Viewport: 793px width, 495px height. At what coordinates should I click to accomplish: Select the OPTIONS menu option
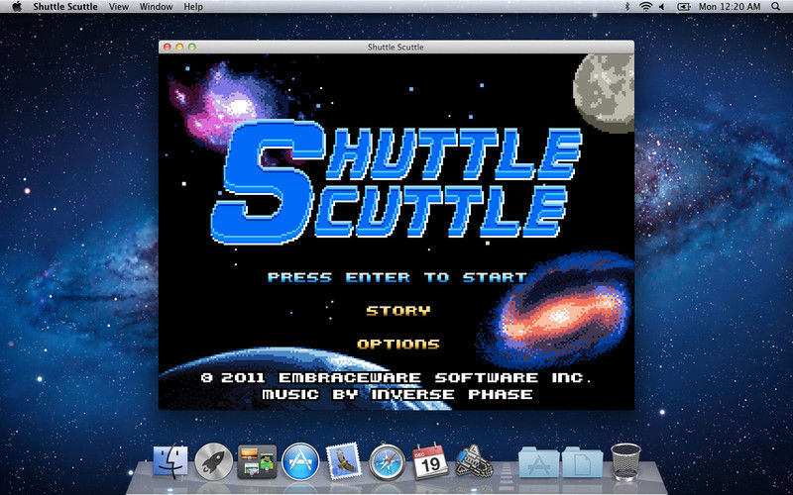tap(398, 345)
